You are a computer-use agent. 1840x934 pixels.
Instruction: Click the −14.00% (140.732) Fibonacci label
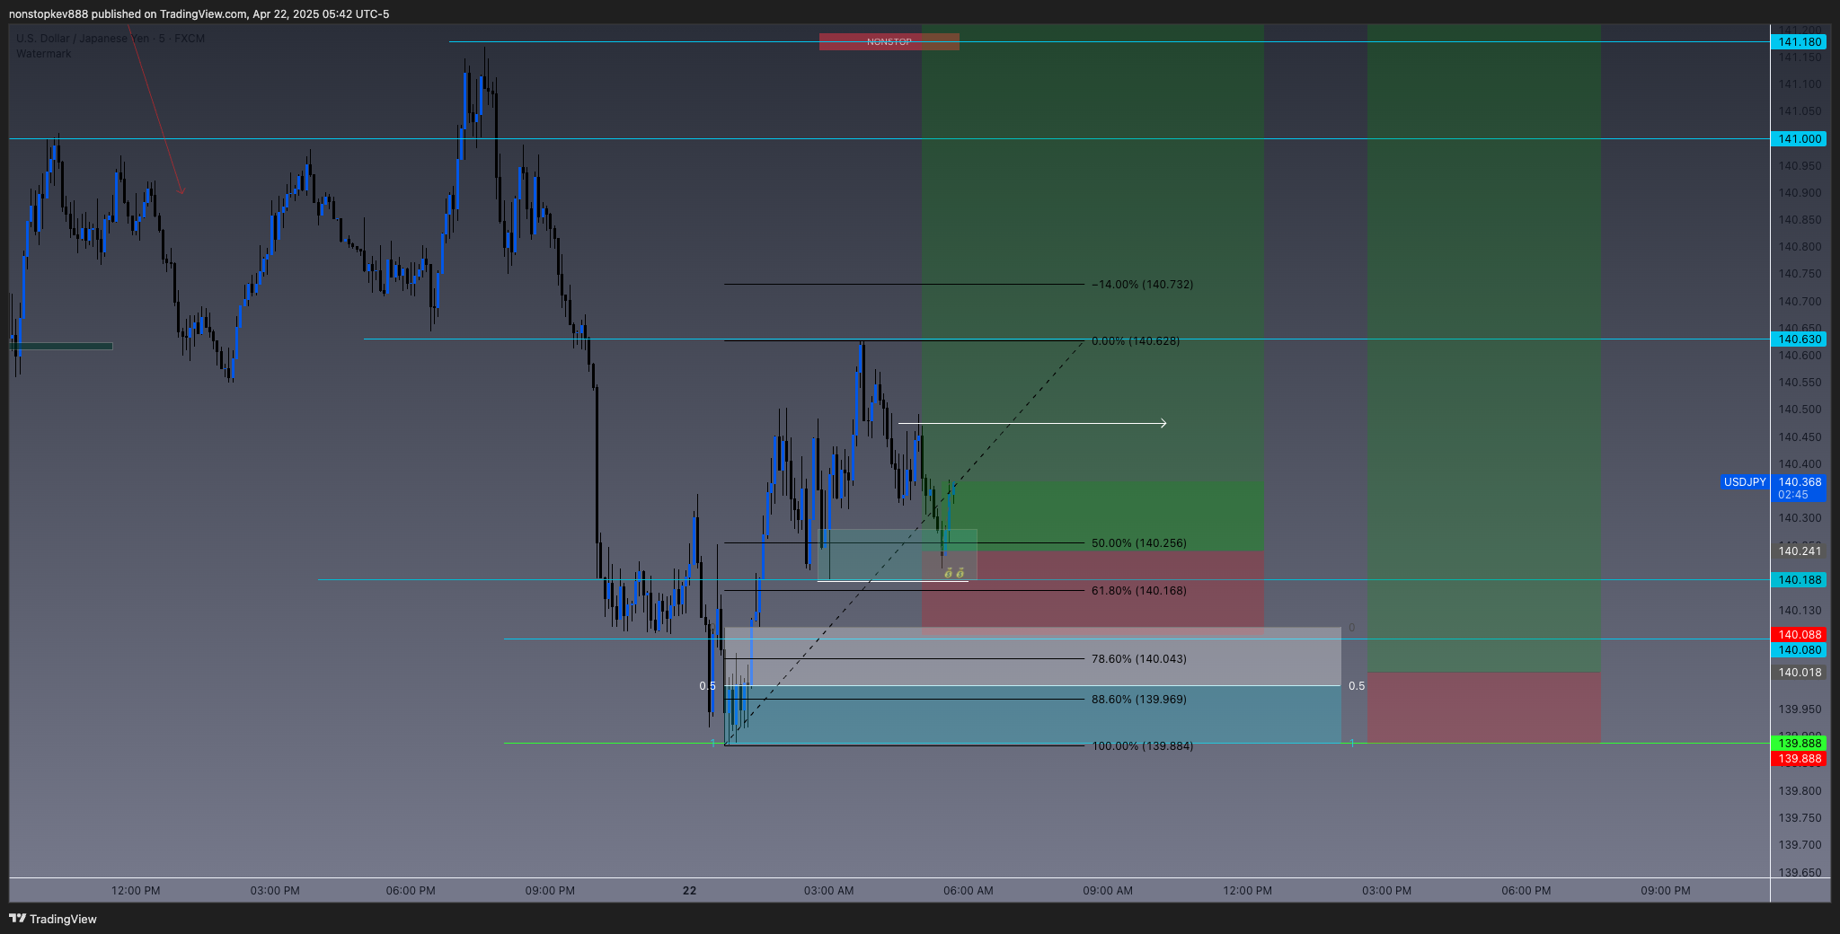click(x=1142, y=285)
